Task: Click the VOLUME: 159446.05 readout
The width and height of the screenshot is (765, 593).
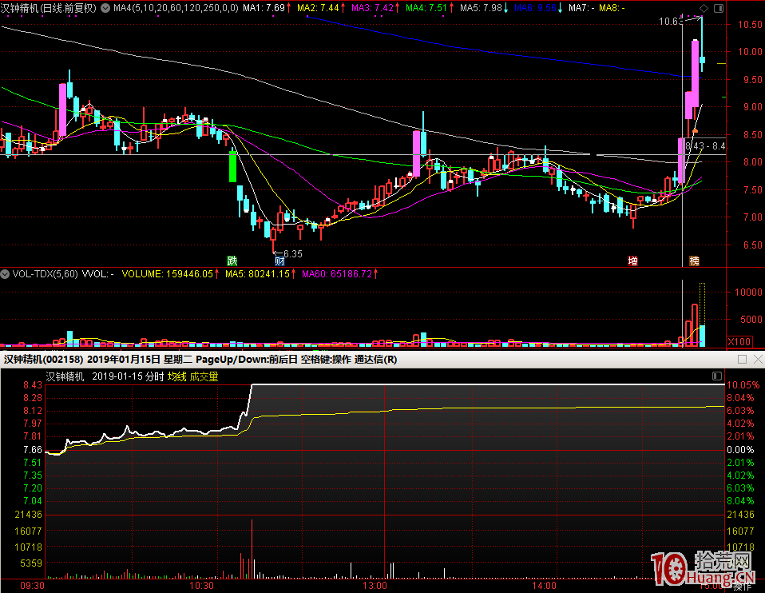Action: coord(167,274)
